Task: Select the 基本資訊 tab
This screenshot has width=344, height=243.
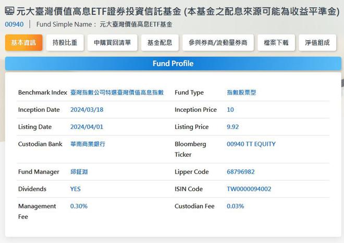Action: click(23, 43)
